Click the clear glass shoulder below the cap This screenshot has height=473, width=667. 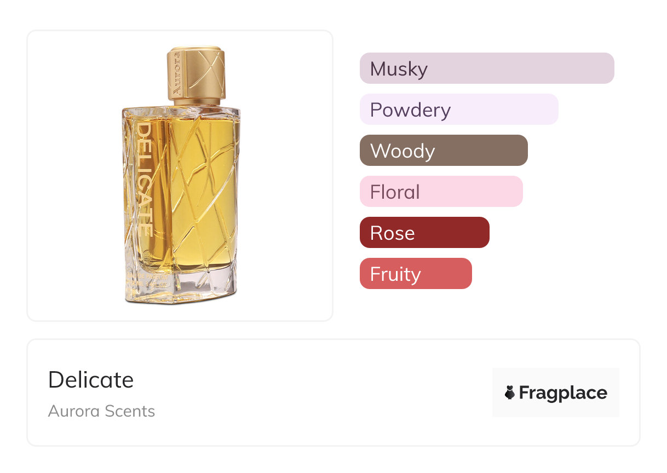pos(181,112)
